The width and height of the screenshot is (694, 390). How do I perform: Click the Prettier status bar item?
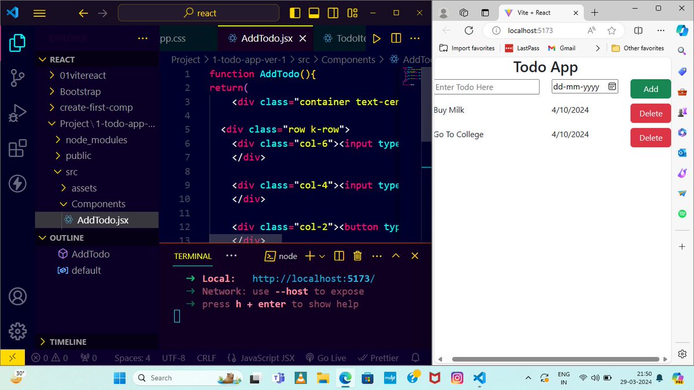coord(379,358)
